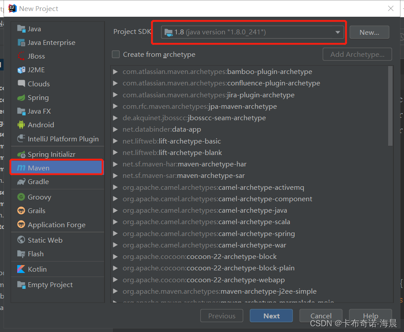Expand the lift-archetype-basic node
This screenshot has height=332, width=404.
tap(115, 141)
